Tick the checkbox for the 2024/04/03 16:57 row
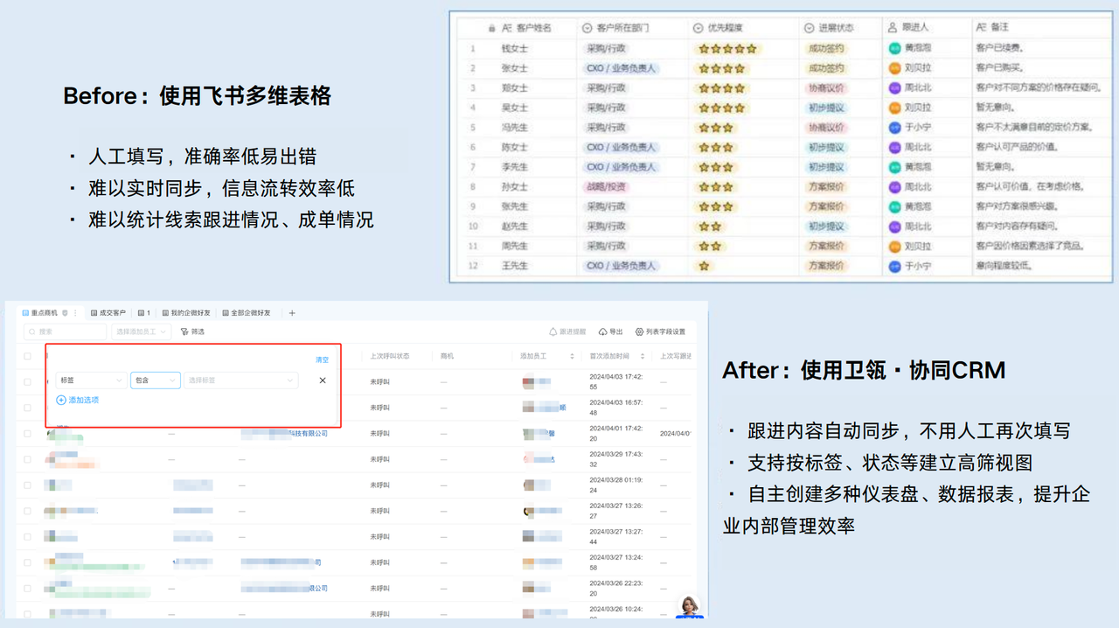Image resolution: width=1119 pixels, height=628 pixels. point(28,408)
